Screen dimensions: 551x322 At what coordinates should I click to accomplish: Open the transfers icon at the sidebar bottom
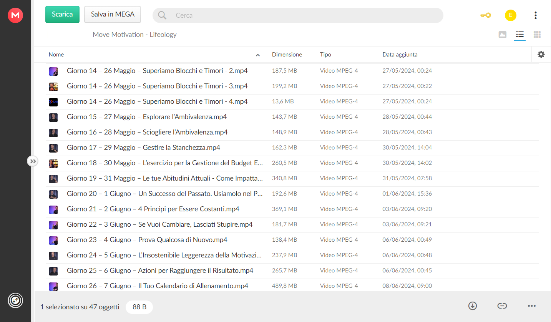pos(15,300)
